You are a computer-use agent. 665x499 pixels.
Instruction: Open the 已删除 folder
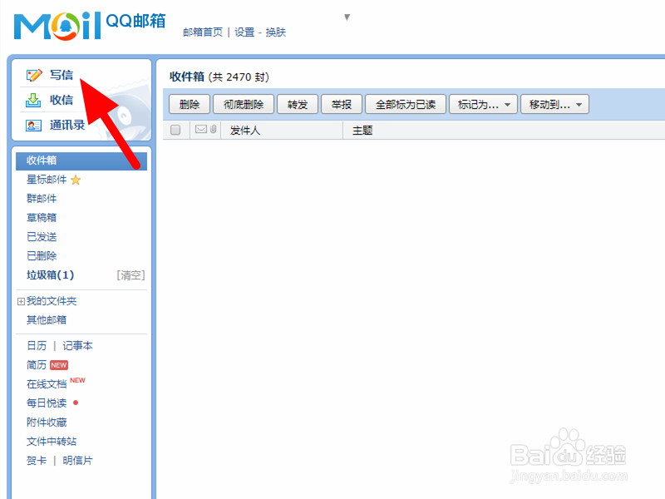tap(42, 256)
